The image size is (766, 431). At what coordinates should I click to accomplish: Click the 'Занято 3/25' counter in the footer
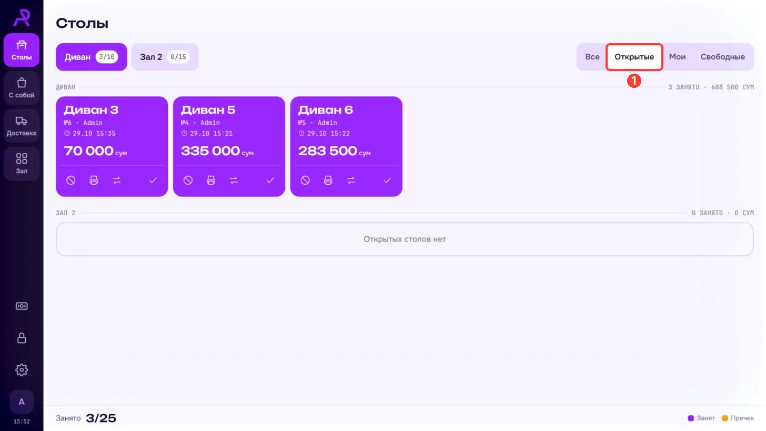(86, 418)
